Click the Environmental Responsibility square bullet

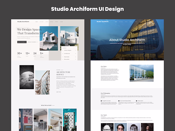[x=119, y=101]
